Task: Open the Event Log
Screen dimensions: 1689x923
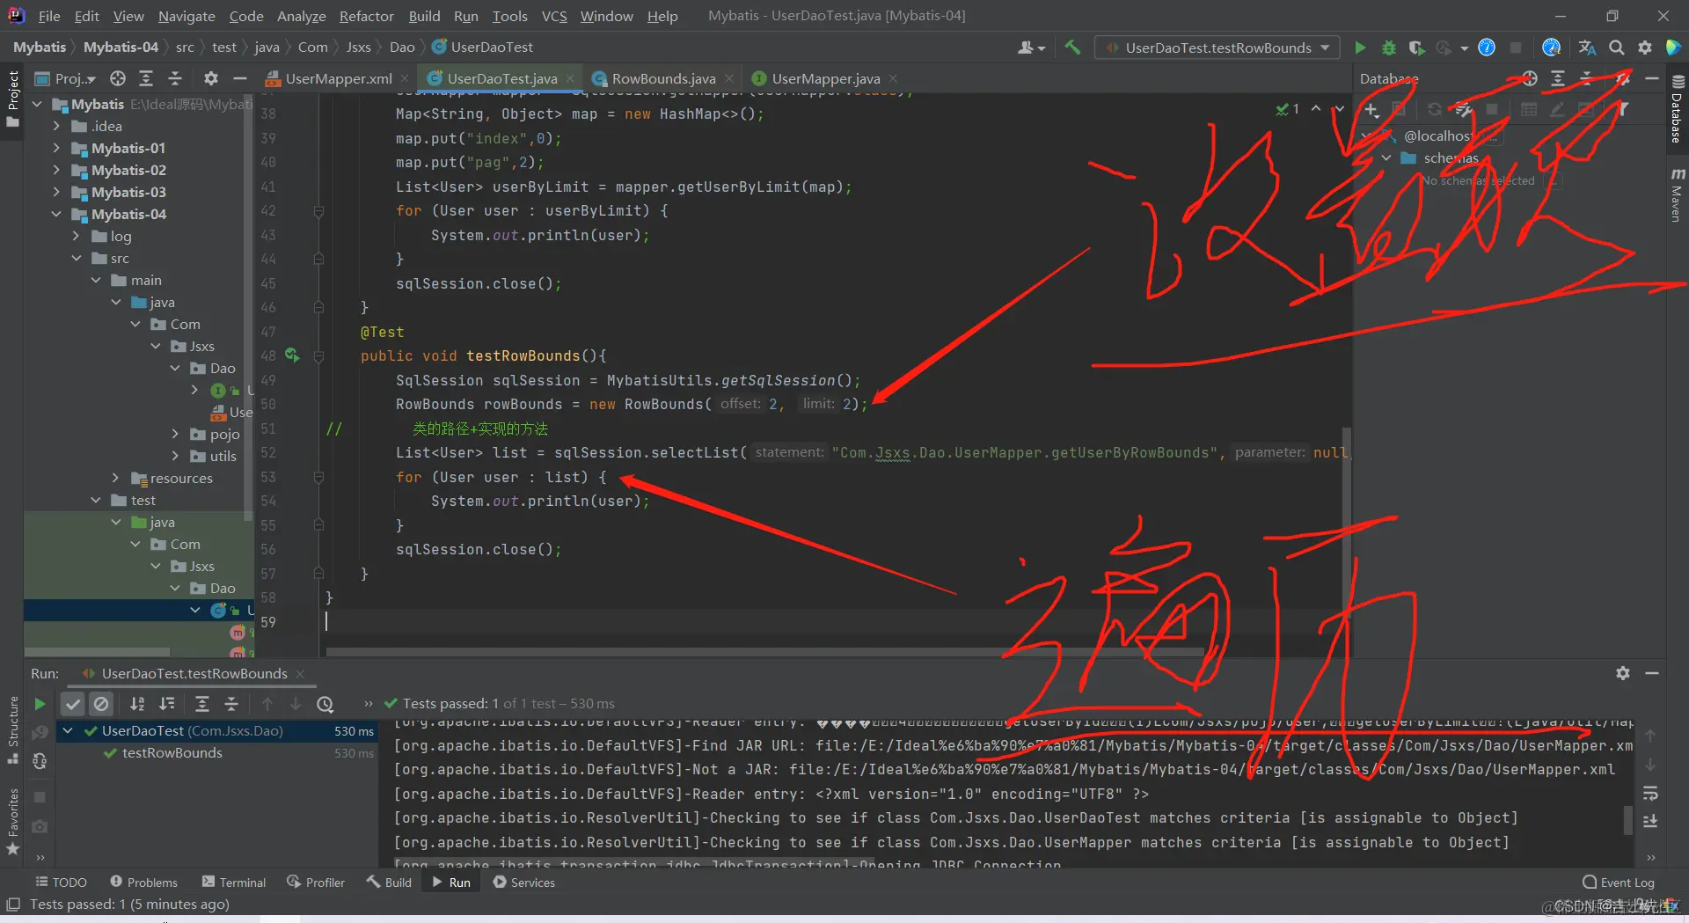Action: tap(1619, 883)
